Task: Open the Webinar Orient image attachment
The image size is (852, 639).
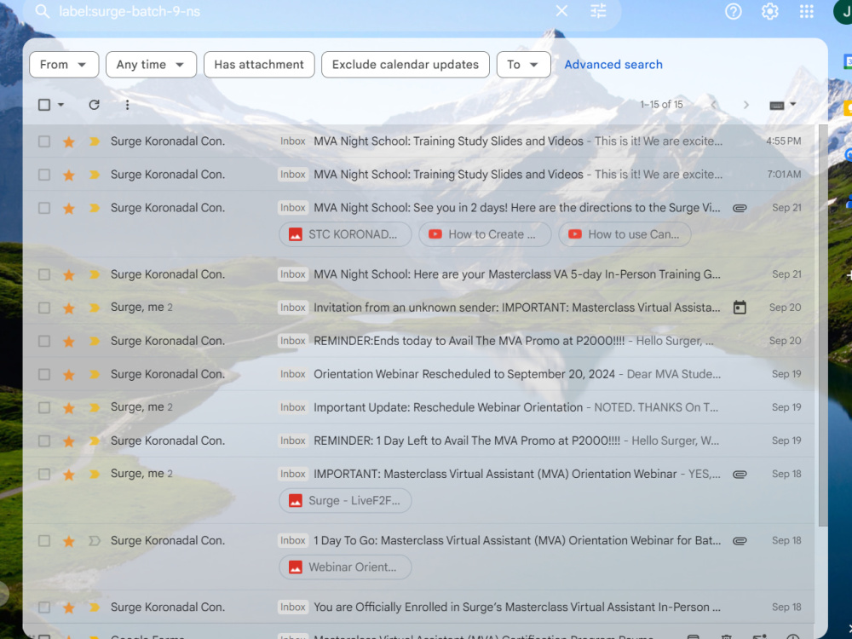Action: [345, 567]
